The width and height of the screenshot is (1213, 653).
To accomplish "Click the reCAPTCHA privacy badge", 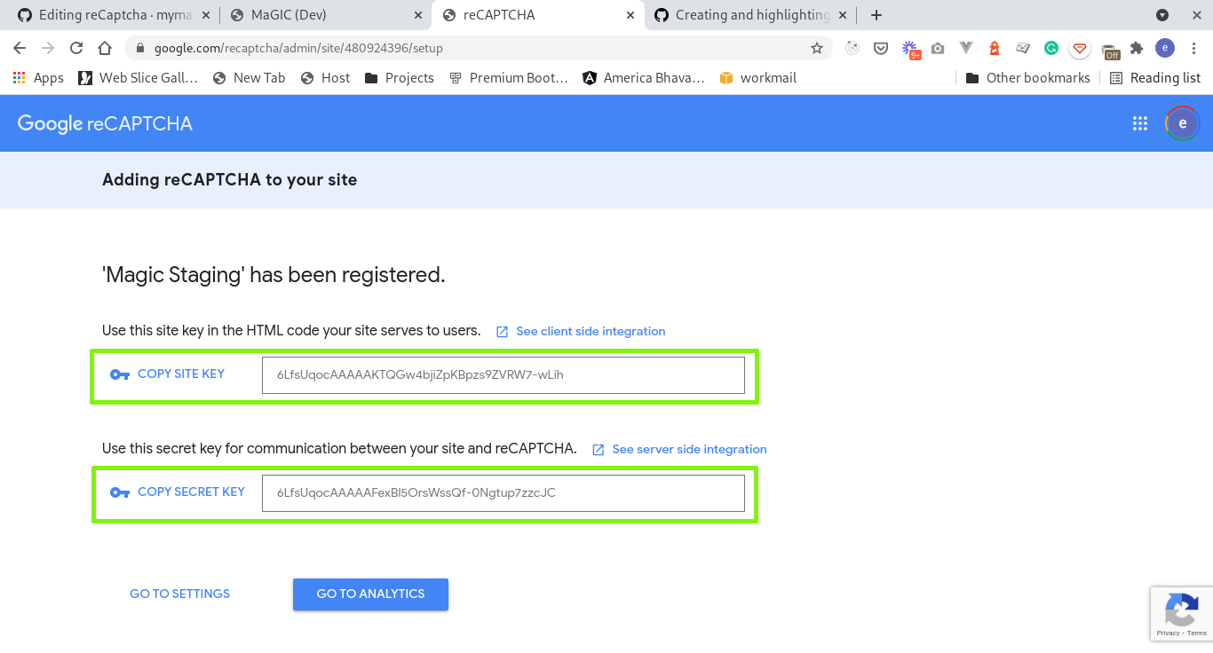I will point(1182,613).
